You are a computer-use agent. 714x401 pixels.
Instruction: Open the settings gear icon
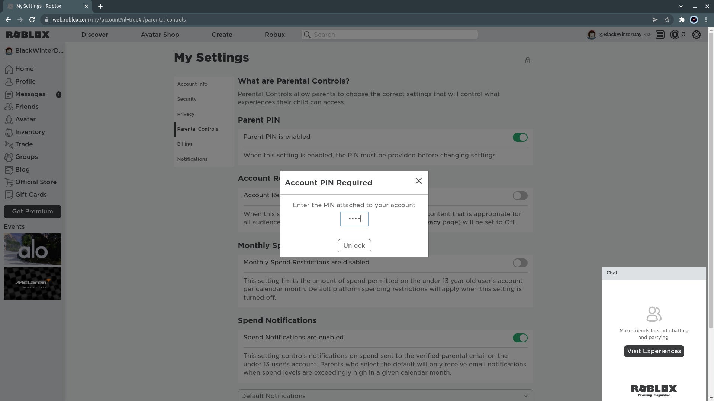(696, 35)
